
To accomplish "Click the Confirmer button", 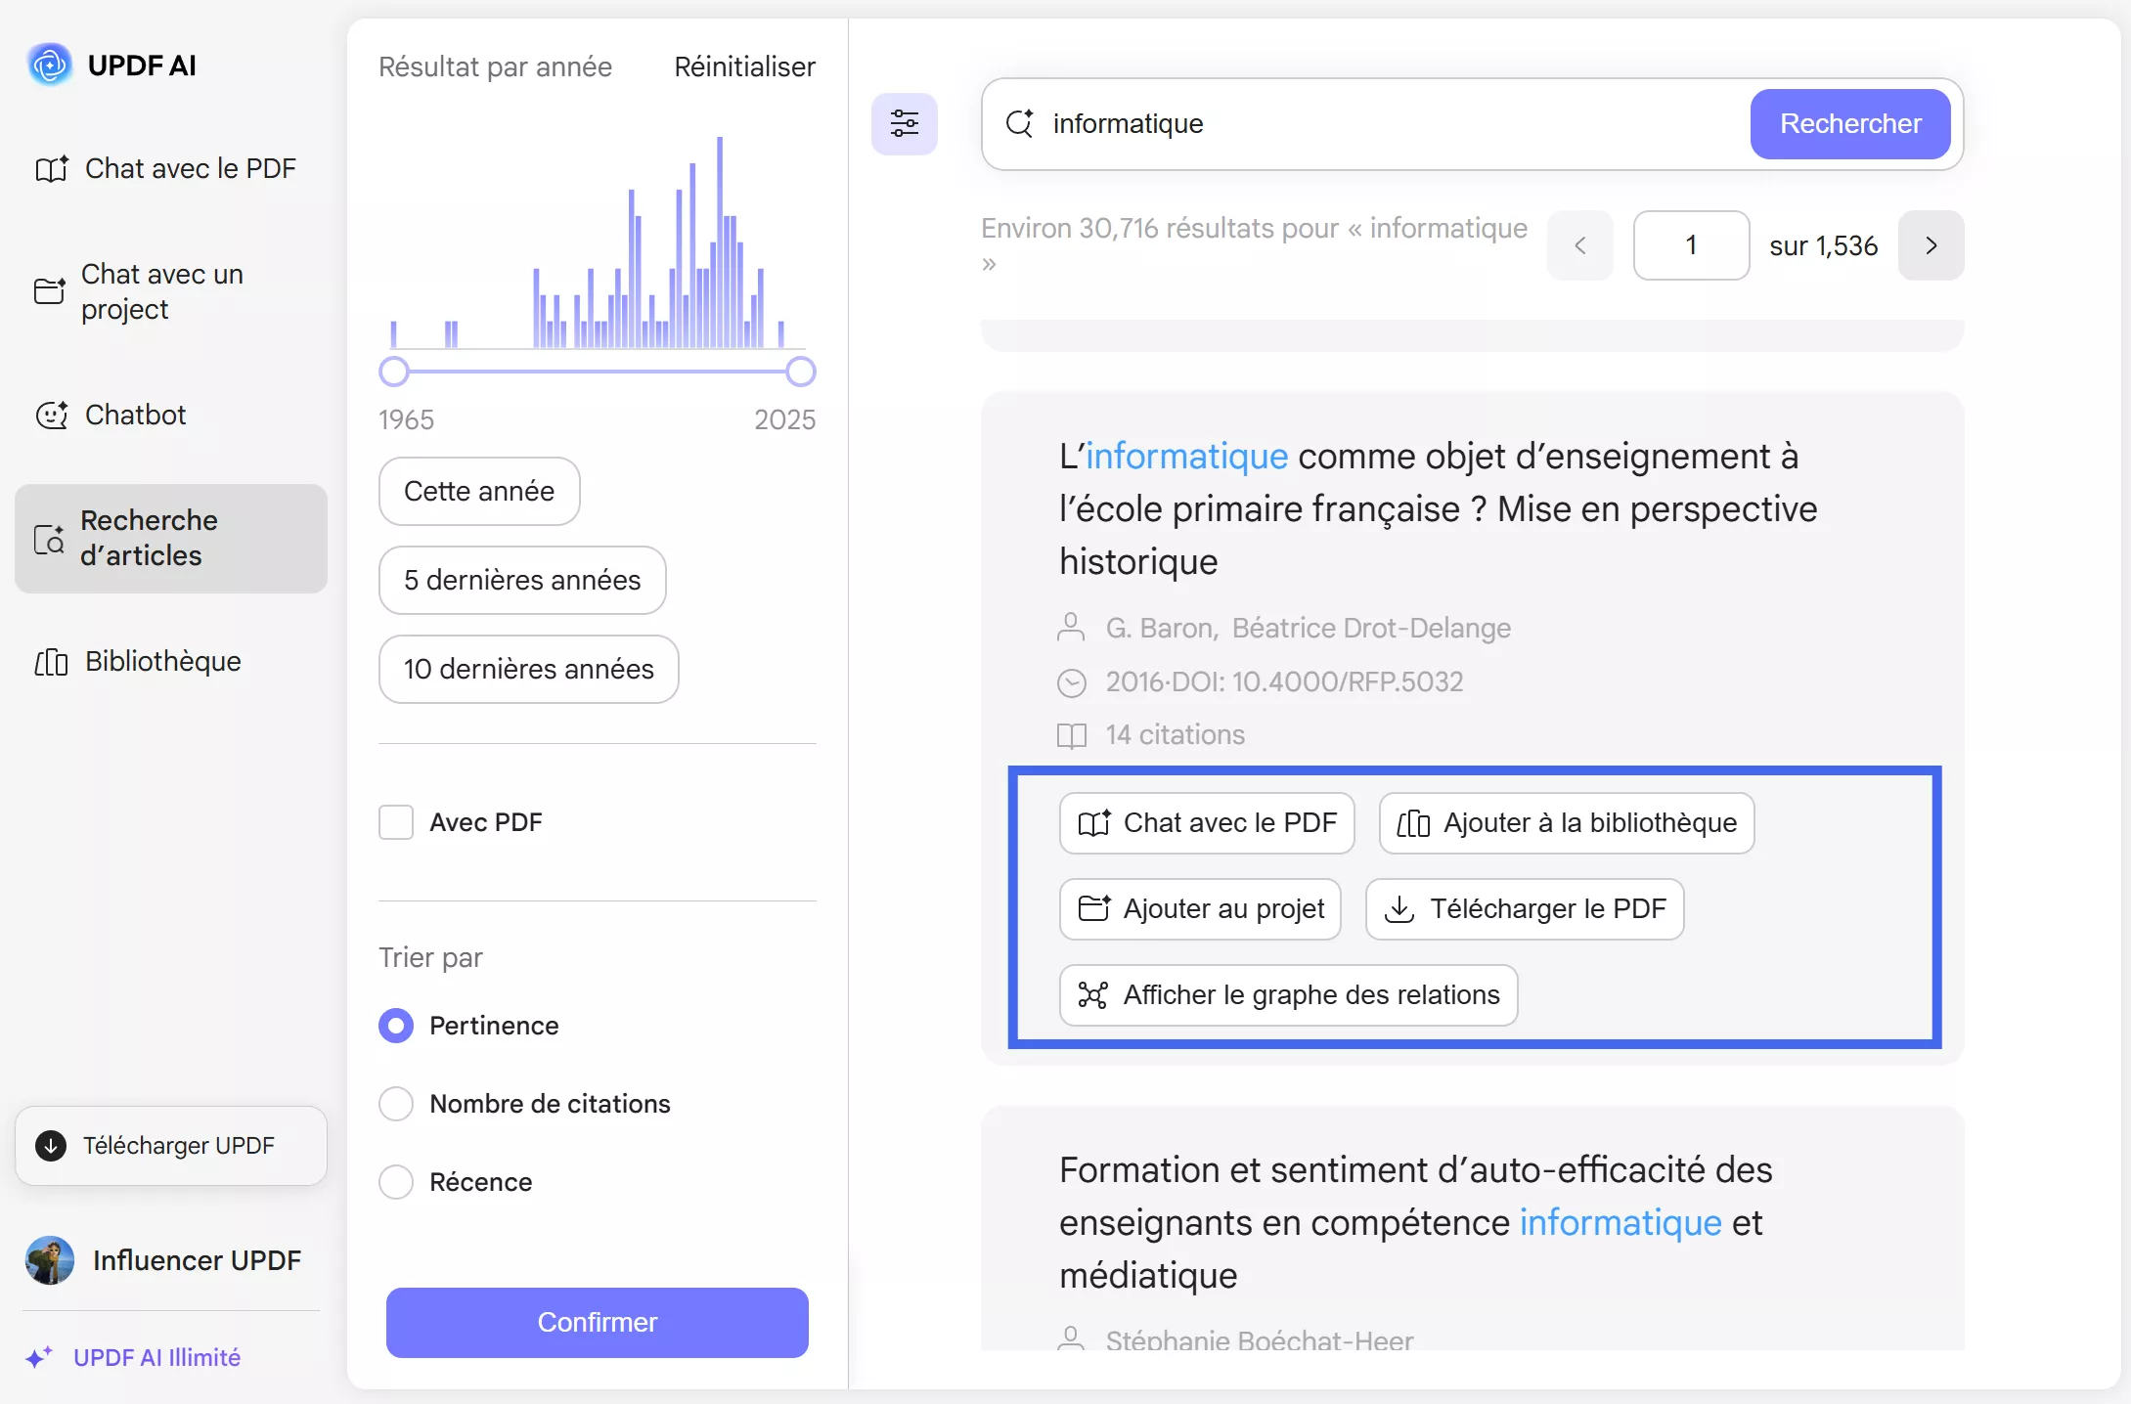I will click(597, 1322).
